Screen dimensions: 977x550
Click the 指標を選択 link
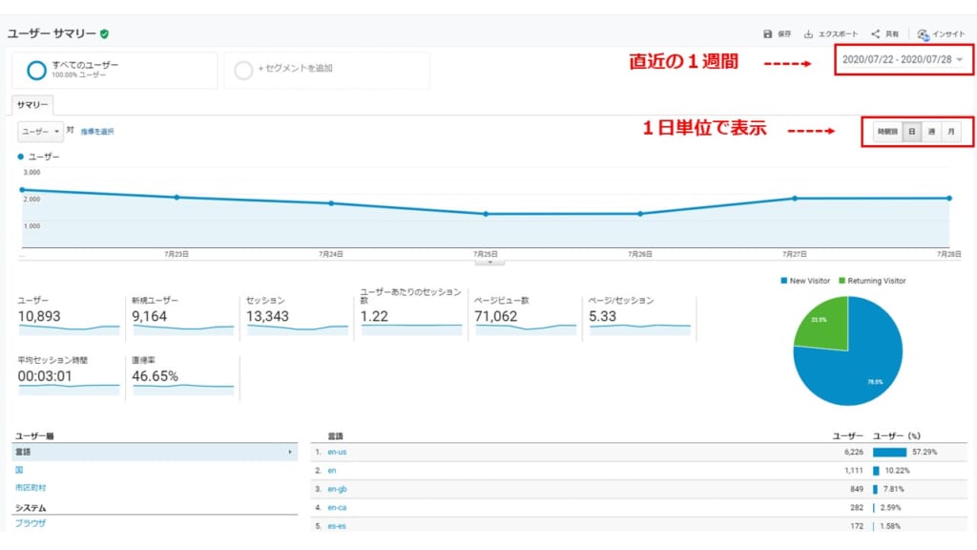pyautogui.click(x=97, y=132)
